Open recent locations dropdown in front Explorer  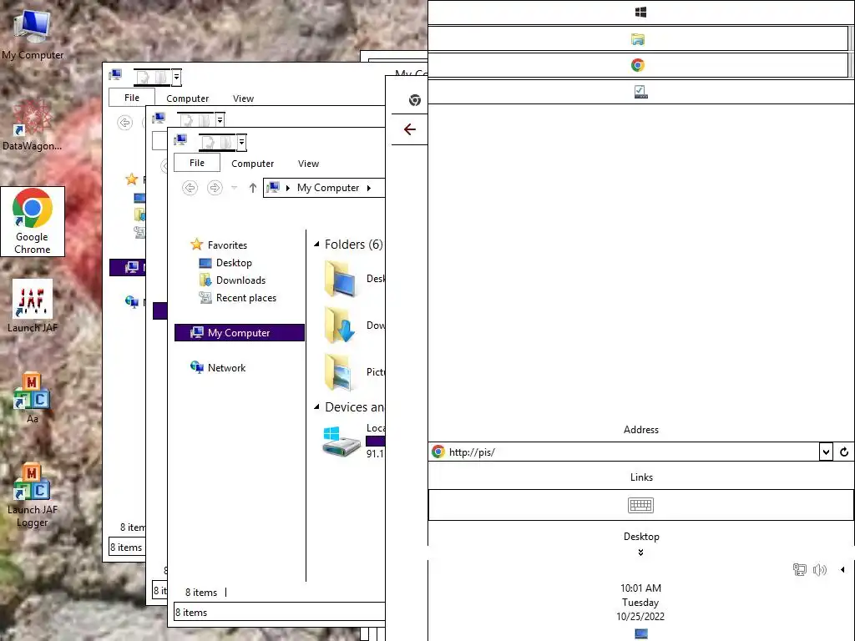(234, 188)
